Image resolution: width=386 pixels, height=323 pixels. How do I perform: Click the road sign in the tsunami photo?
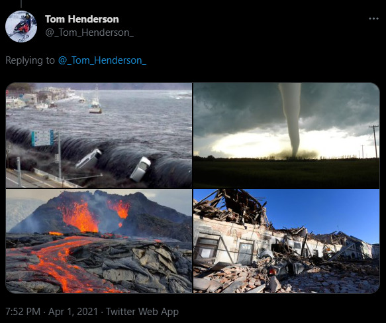click(42, 138)
